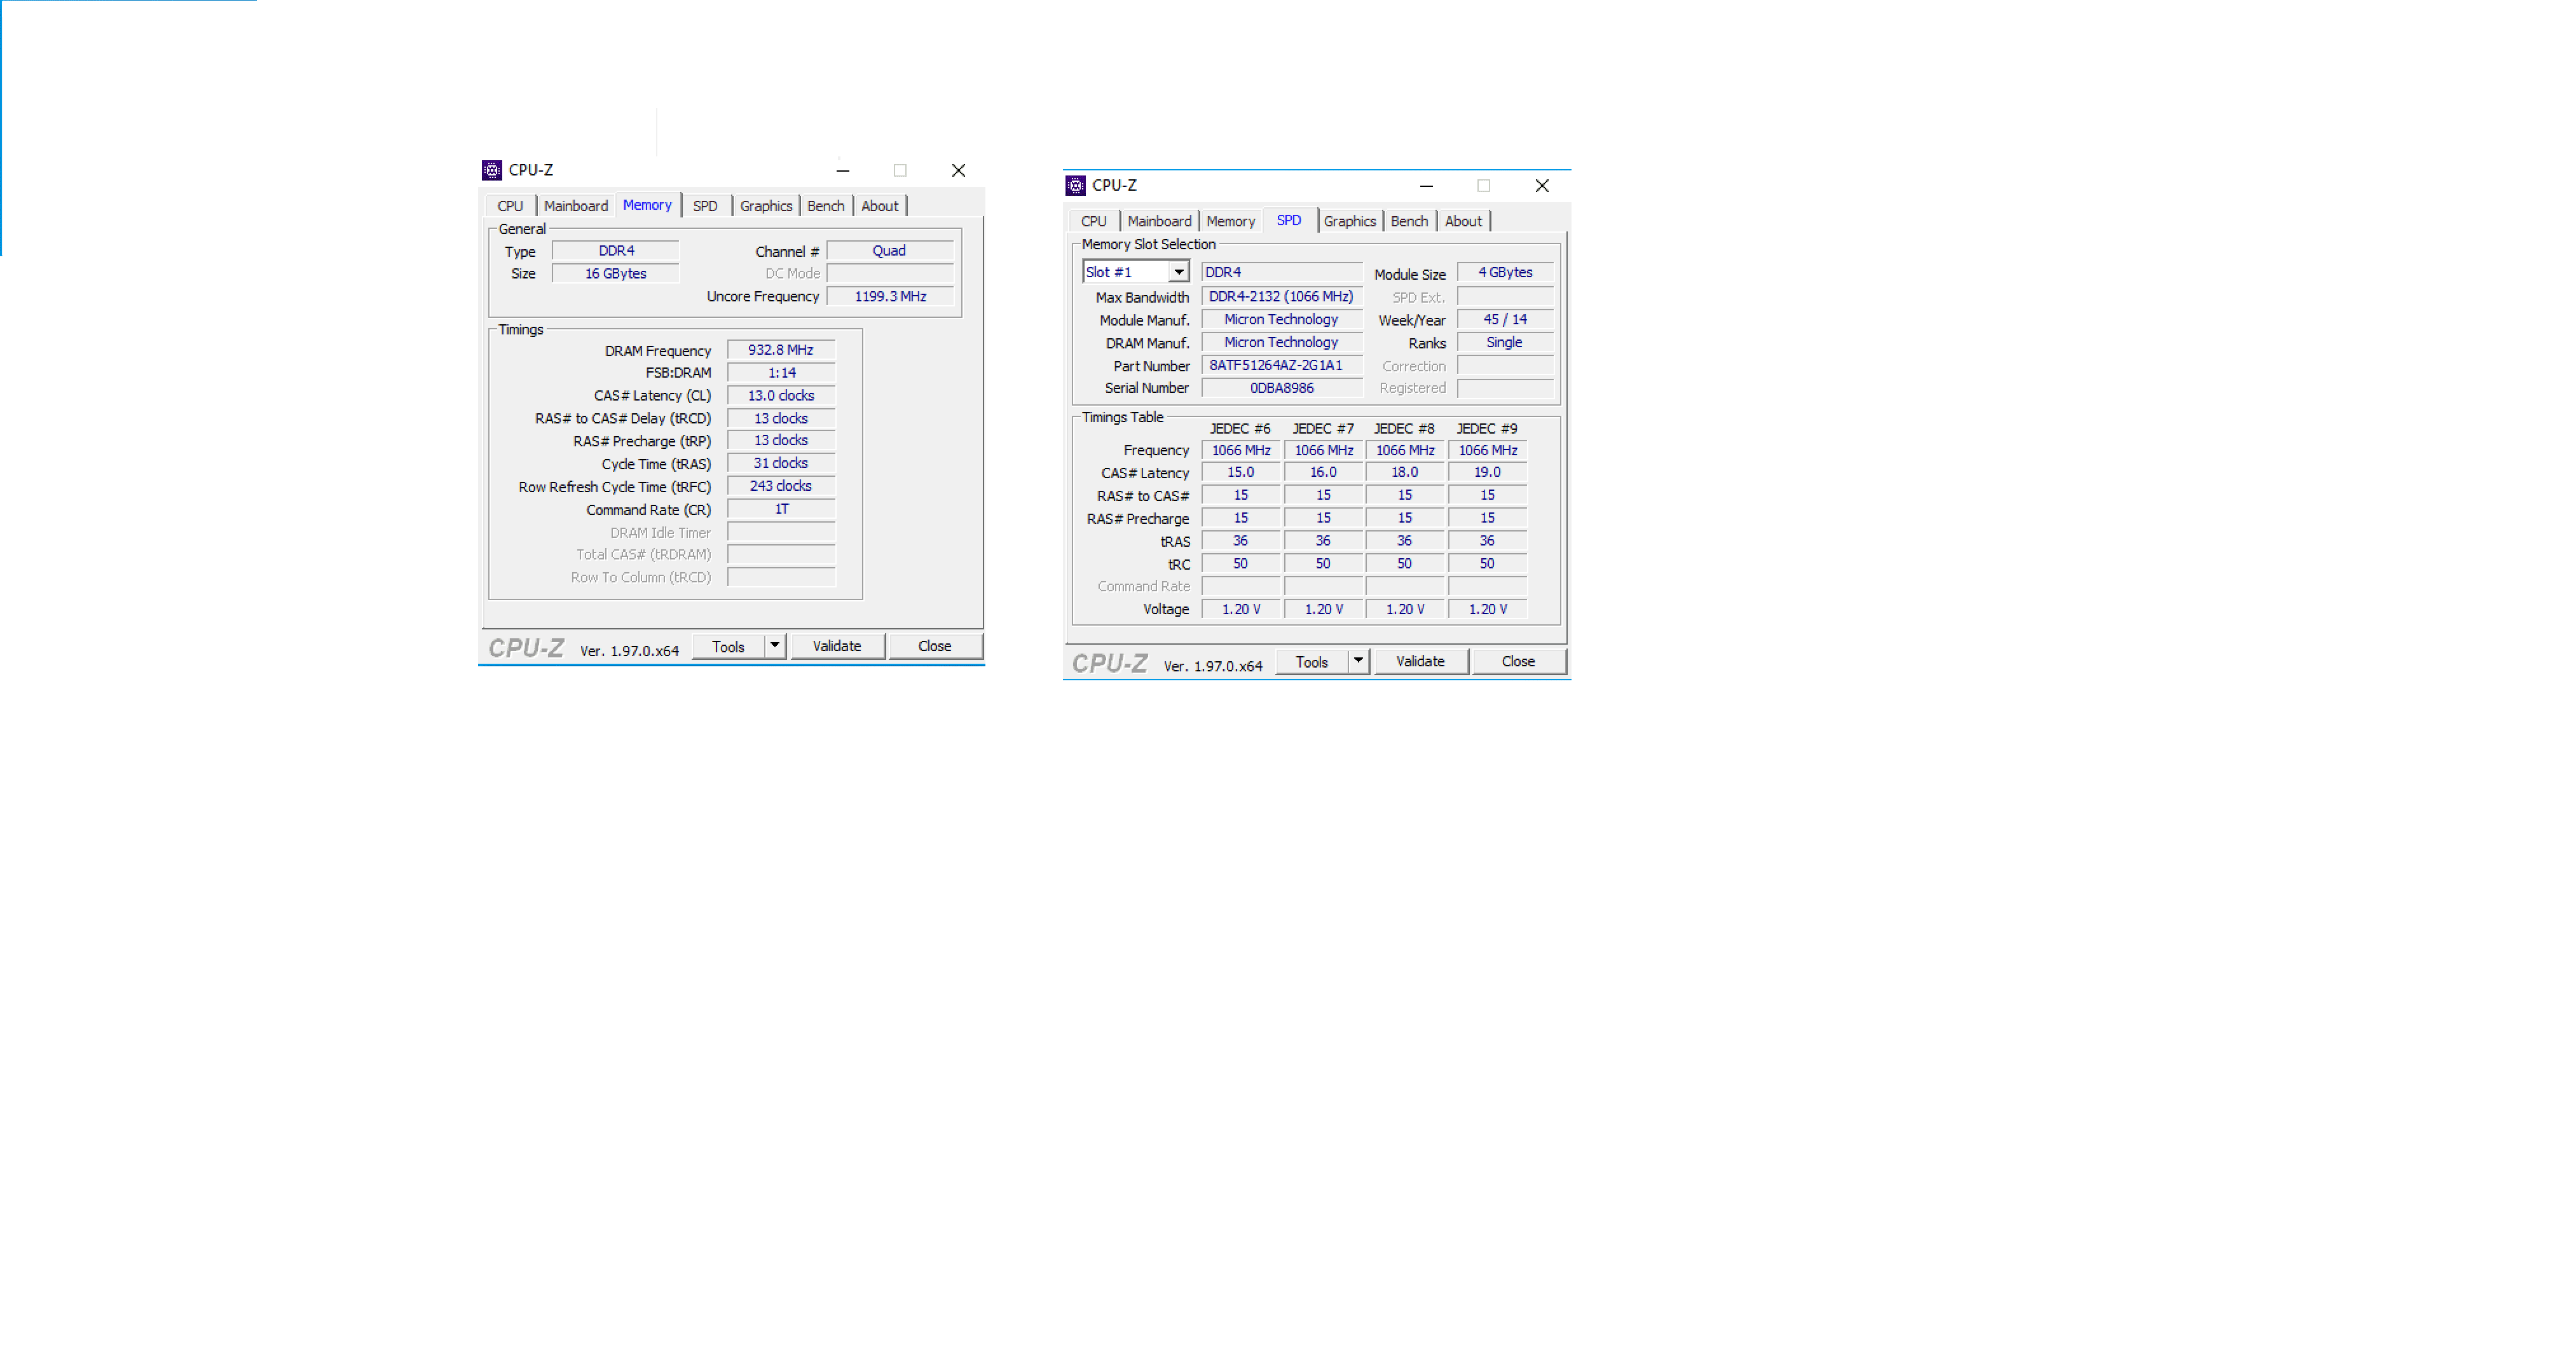Image resolution: width=2576 pixels, height=1358 pixels.
Task: Open About tab in right CPU-Z window
Action: (1463, 221)
